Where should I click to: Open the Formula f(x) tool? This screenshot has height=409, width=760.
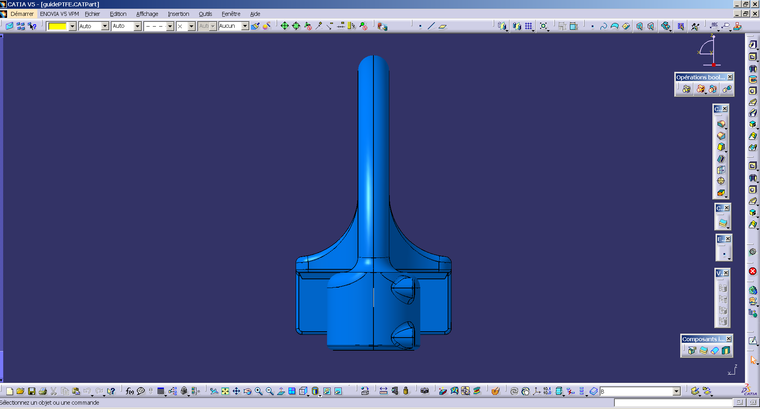click(129, 391)
